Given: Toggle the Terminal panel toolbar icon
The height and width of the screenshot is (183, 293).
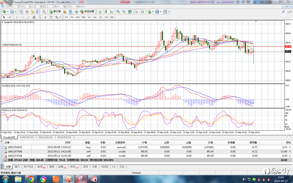Looking at the screenshot, I should tap(38, 12).
